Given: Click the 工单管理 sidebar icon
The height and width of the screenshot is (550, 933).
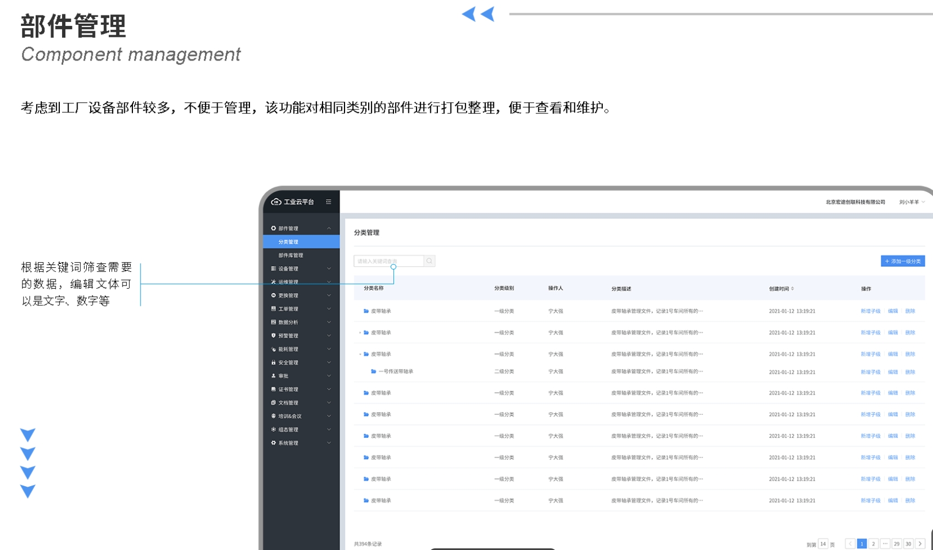Looking at the screenshot, I should point(274,309).
